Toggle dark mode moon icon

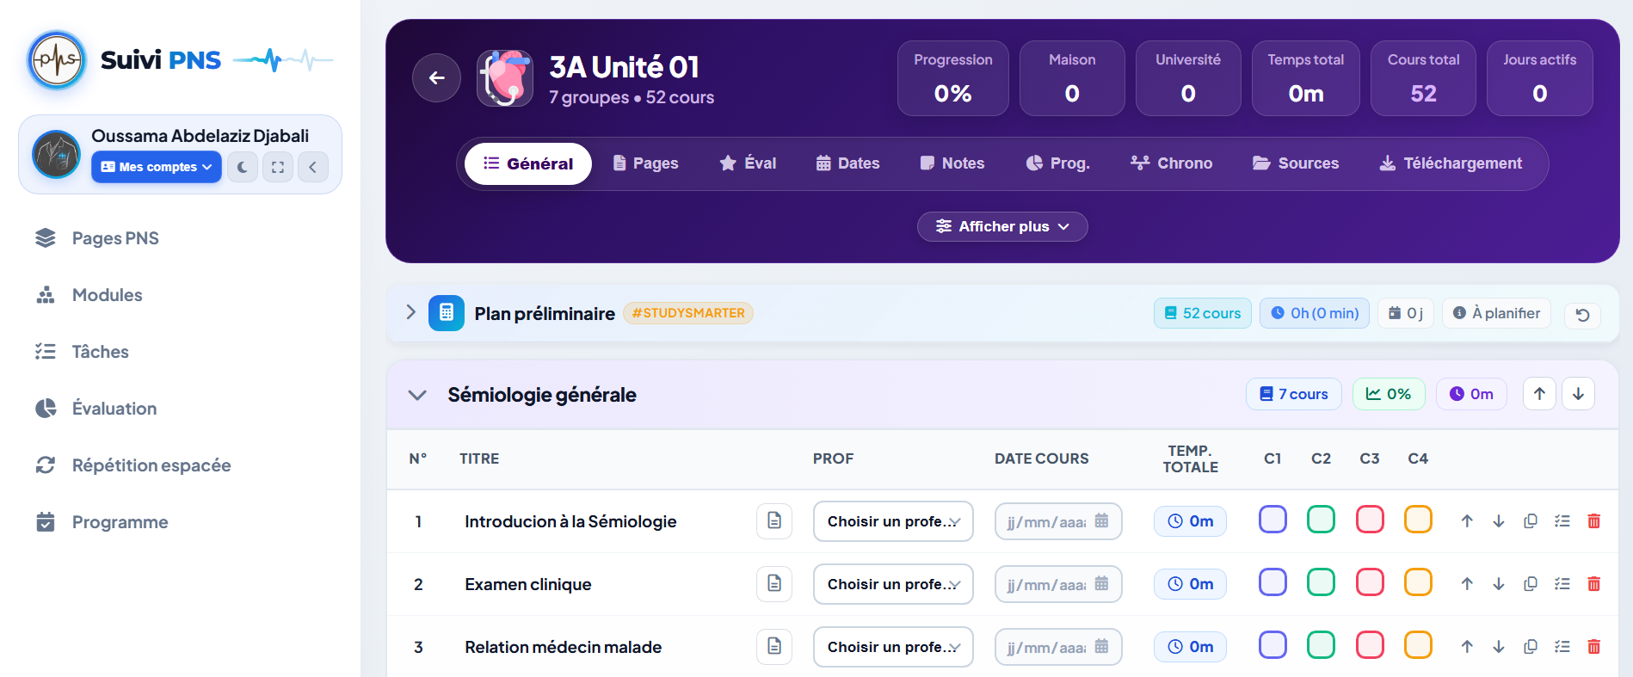pos(243,167)
